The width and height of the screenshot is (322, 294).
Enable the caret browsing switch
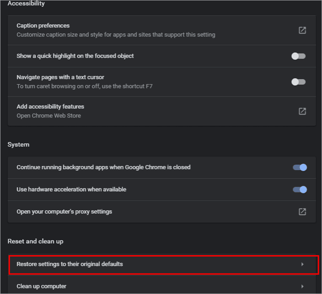(x=299, y=82)
